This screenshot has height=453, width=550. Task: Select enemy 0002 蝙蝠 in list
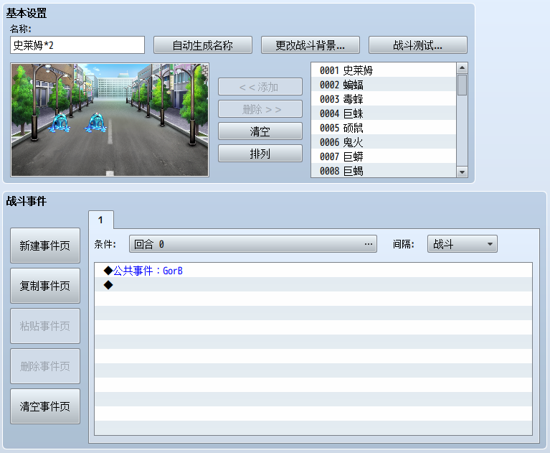point(384,85)
